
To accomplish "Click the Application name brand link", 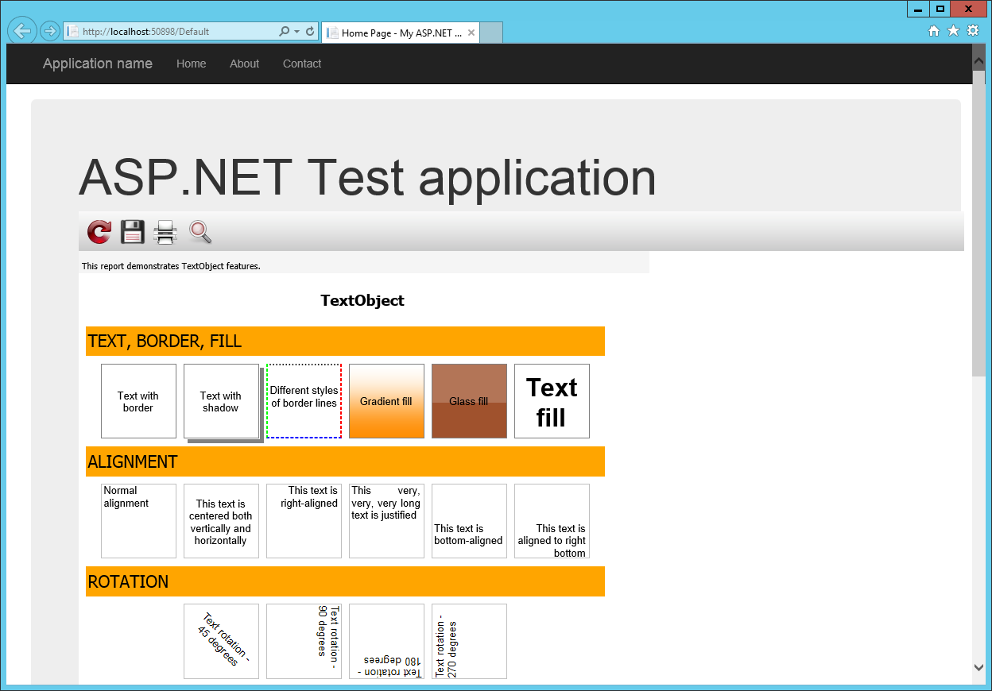I will (x=98, y=64).
